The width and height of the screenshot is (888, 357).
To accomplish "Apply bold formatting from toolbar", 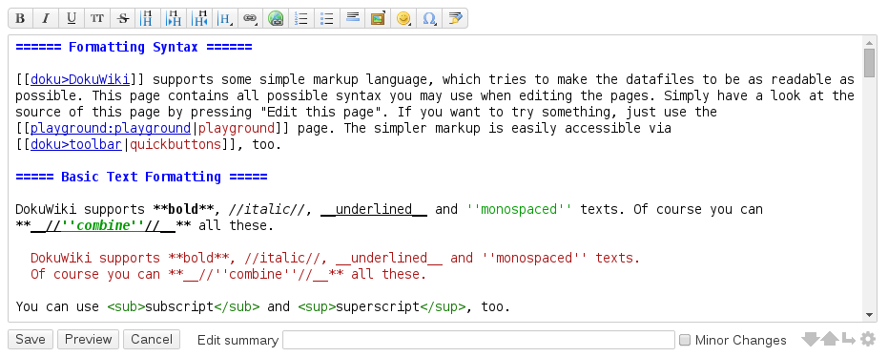I will point(20,18).
